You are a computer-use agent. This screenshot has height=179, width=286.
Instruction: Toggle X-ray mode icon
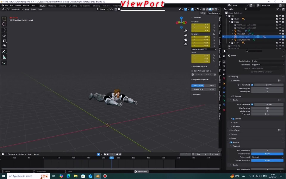pos(204,9)
